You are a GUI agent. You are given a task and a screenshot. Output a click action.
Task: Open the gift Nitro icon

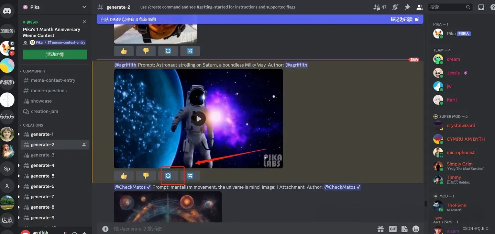coord(381,229)
